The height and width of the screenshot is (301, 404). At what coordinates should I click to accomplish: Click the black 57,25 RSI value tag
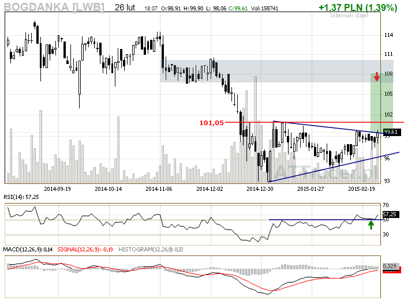(391, 215)
